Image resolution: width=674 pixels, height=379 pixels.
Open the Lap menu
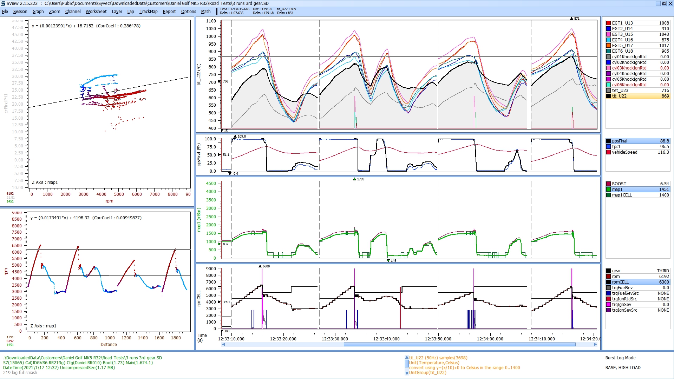131,12
